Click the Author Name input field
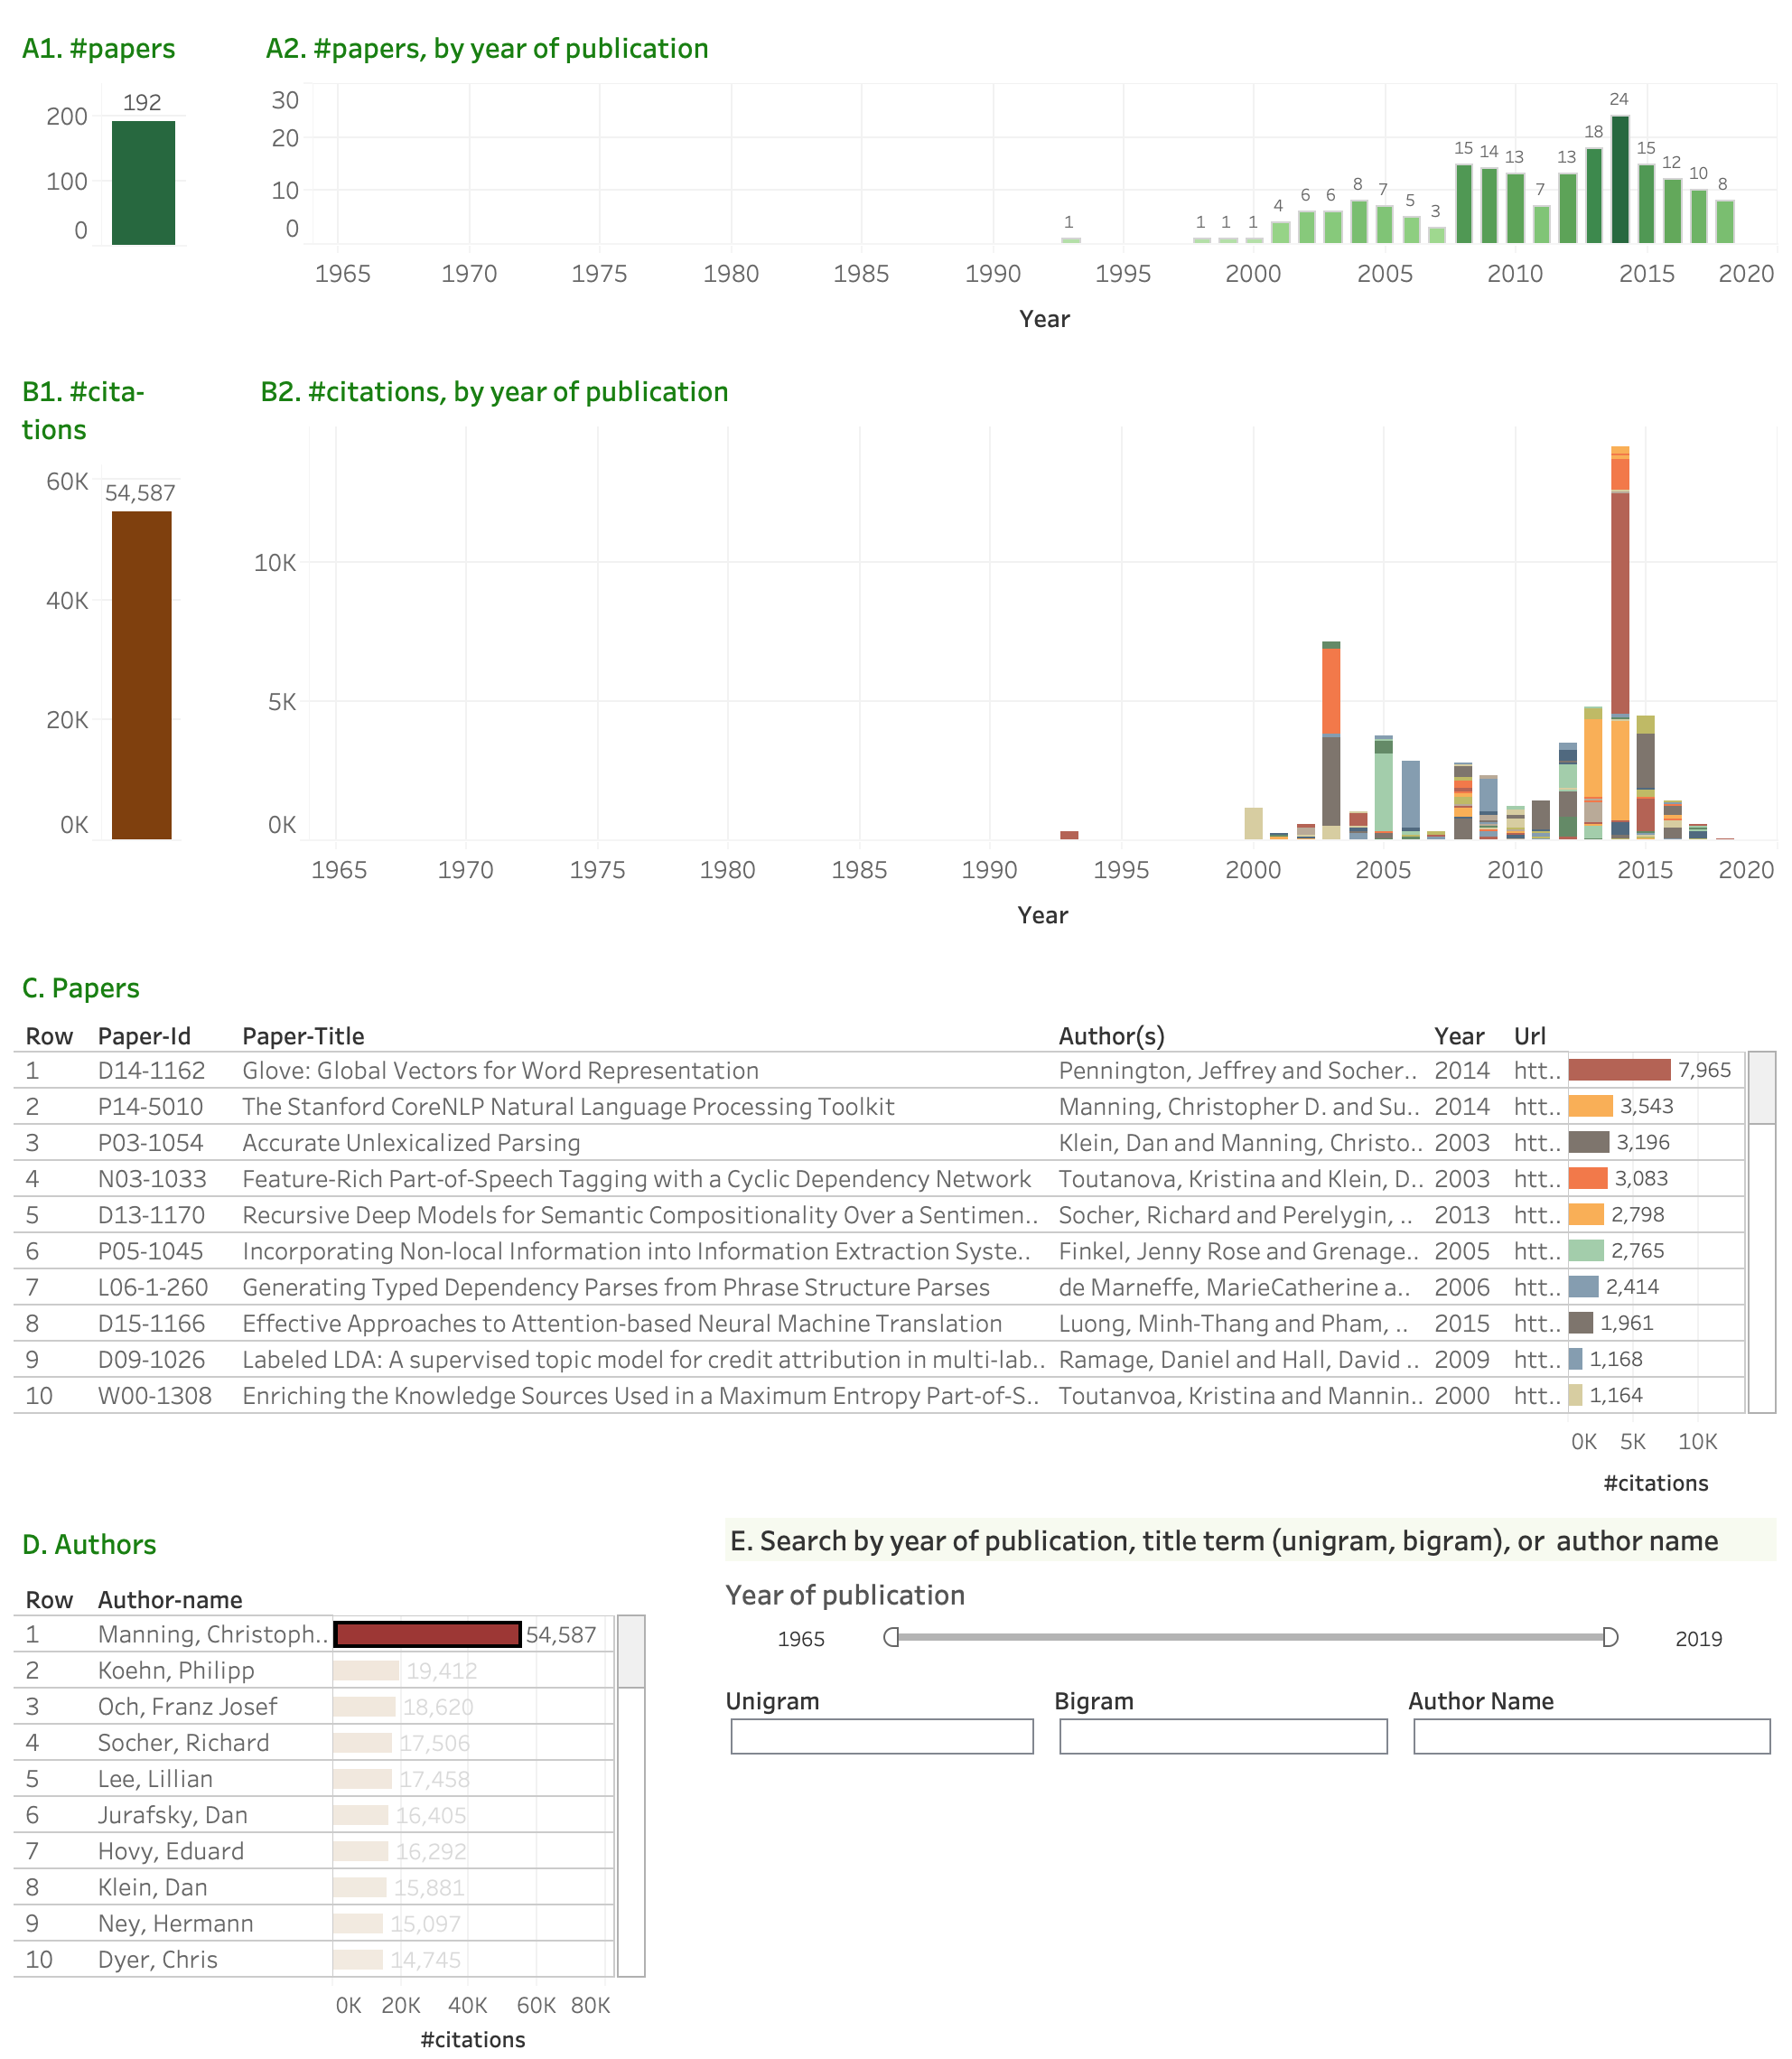 (x=1590, y=1736)
